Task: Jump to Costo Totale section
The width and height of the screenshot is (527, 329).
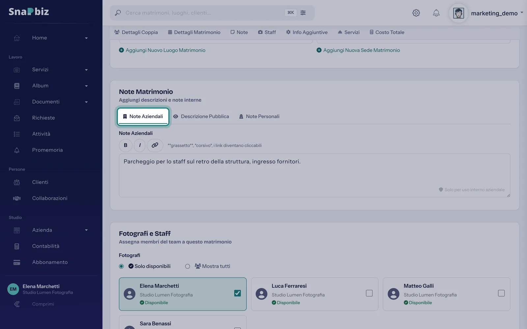Action: (387, 32)
